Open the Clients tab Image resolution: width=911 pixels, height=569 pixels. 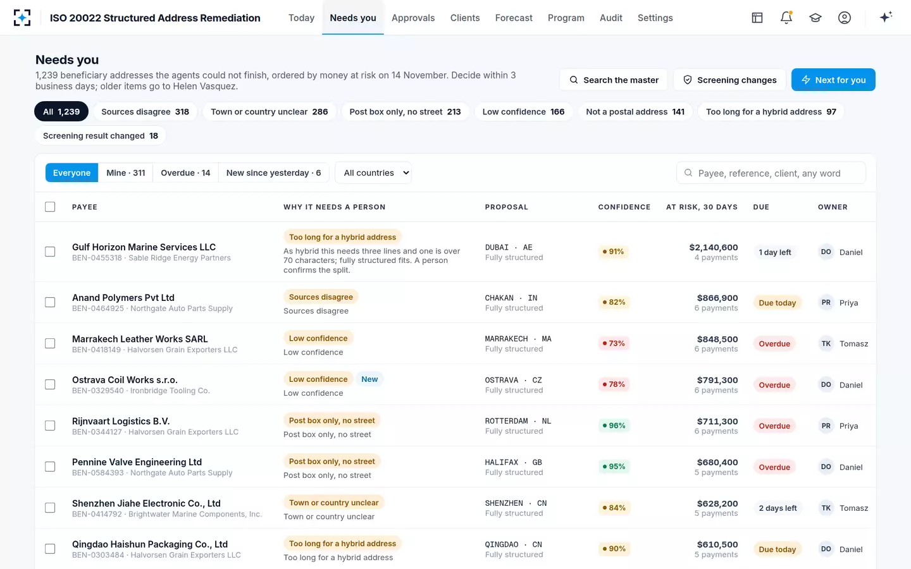465,18
